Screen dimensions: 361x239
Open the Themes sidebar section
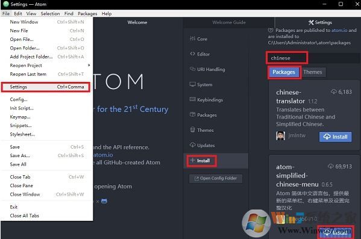216,130
